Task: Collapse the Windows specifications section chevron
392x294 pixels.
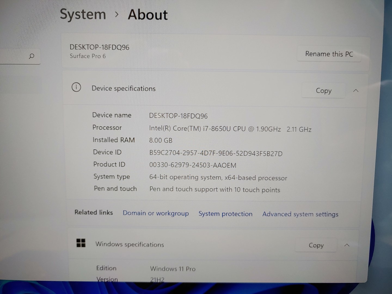Action: tap(347, 245)
